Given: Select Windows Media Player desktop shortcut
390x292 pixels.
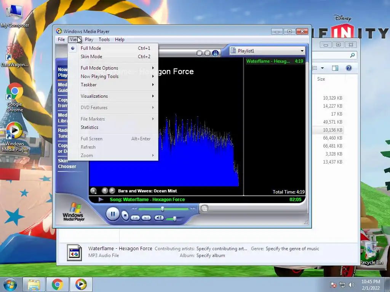Looking at the screenshot, I should point(15,137).
